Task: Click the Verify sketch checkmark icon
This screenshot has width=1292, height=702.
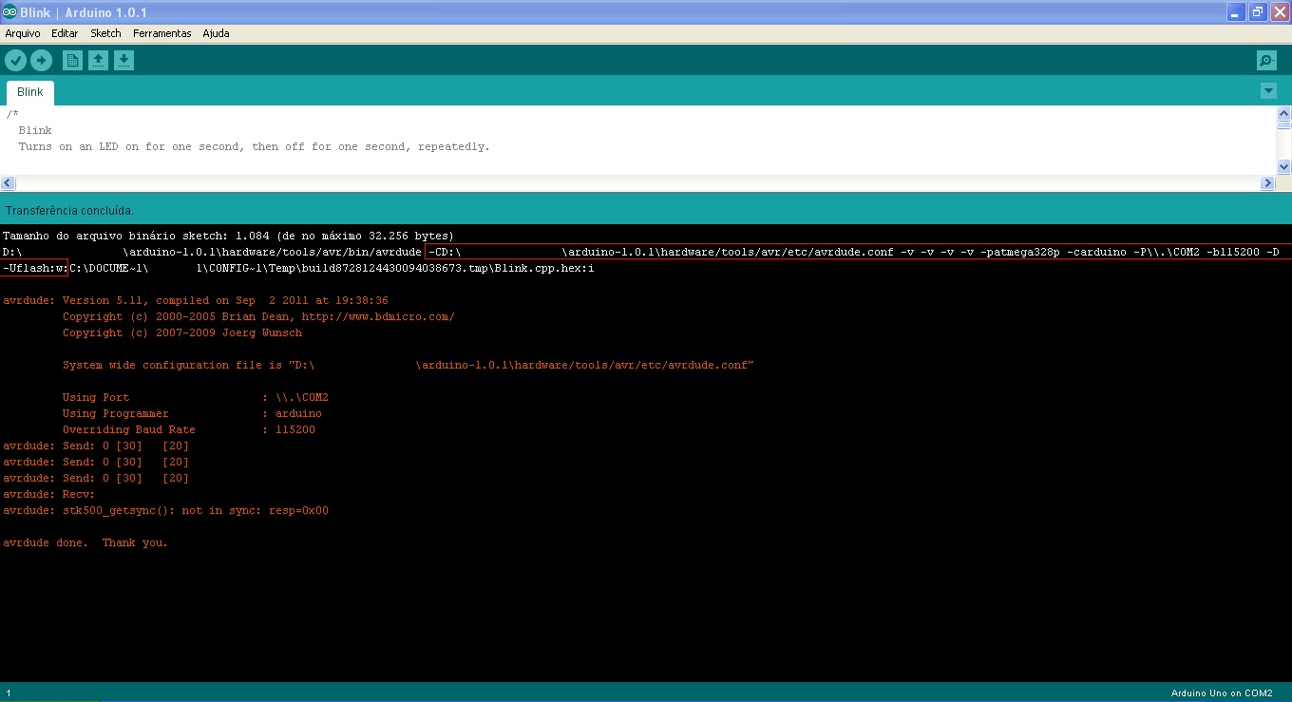Action: point(15,61)
